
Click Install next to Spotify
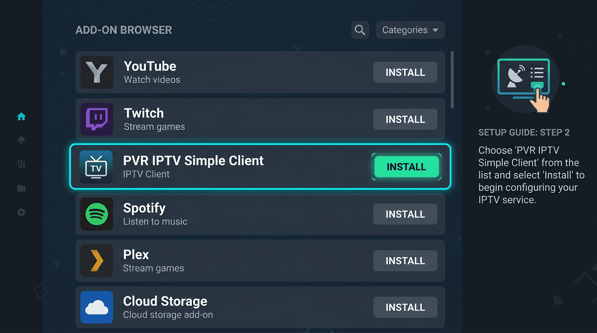click(405, 214)
